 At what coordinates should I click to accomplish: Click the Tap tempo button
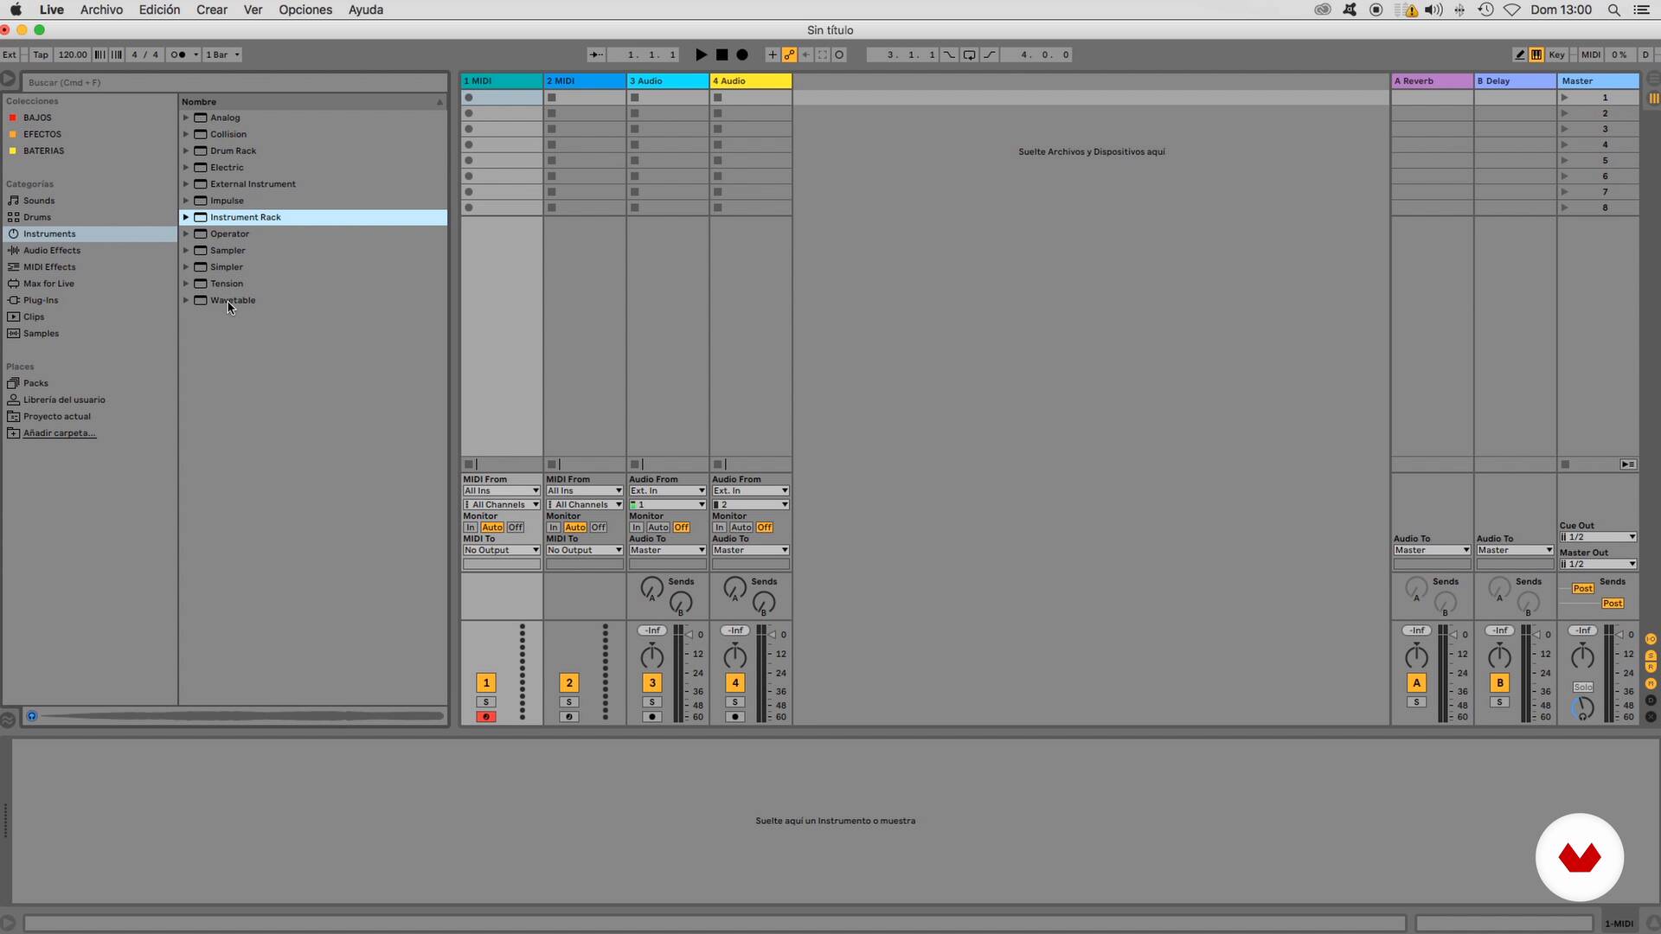pos(41,54)
